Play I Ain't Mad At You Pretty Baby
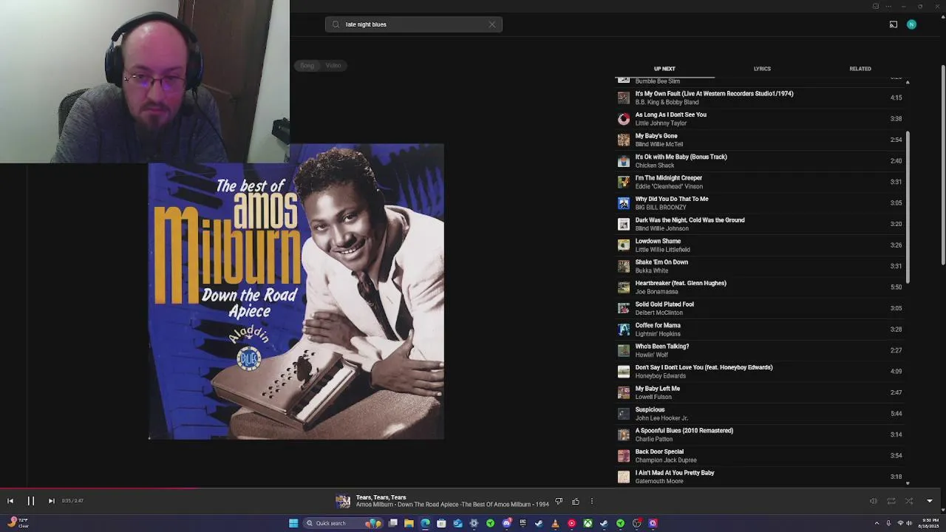 point(760,477)
